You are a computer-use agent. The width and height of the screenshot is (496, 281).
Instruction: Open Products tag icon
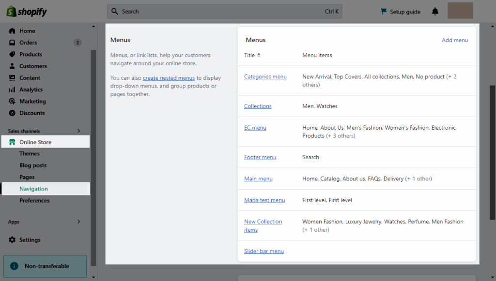(12, 54)
